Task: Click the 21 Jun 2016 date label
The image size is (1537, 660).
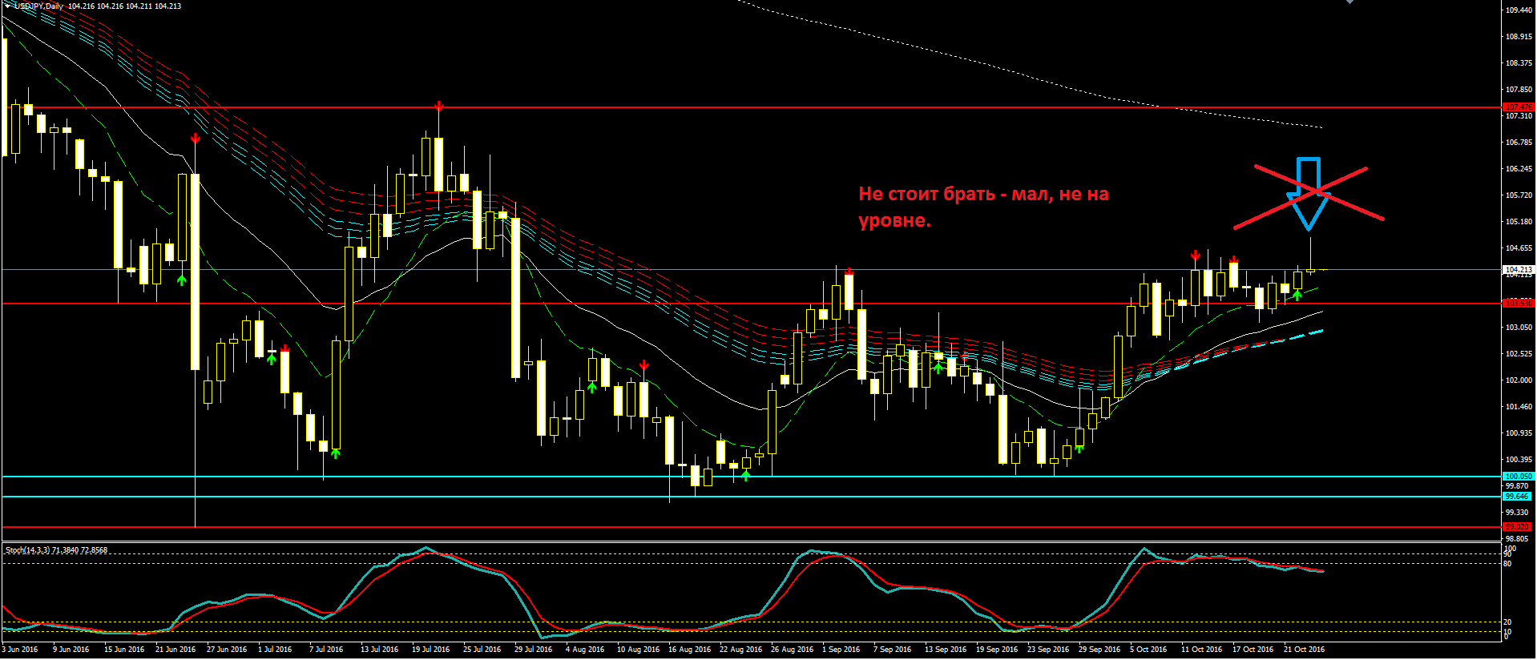Action: tap(175, 650)
